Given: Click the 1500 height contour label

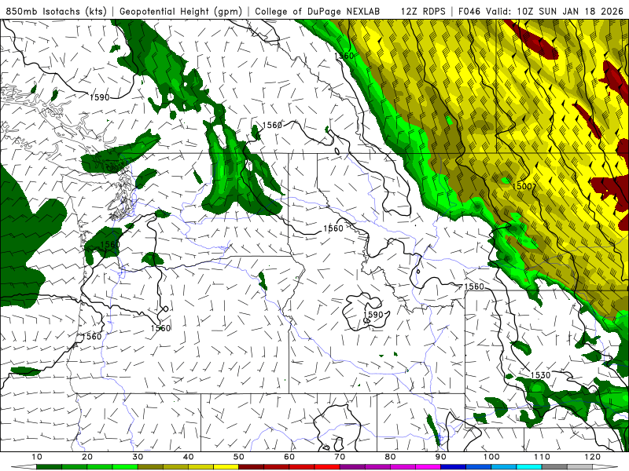Looking at the screenshot, I should tap(524, 186).
